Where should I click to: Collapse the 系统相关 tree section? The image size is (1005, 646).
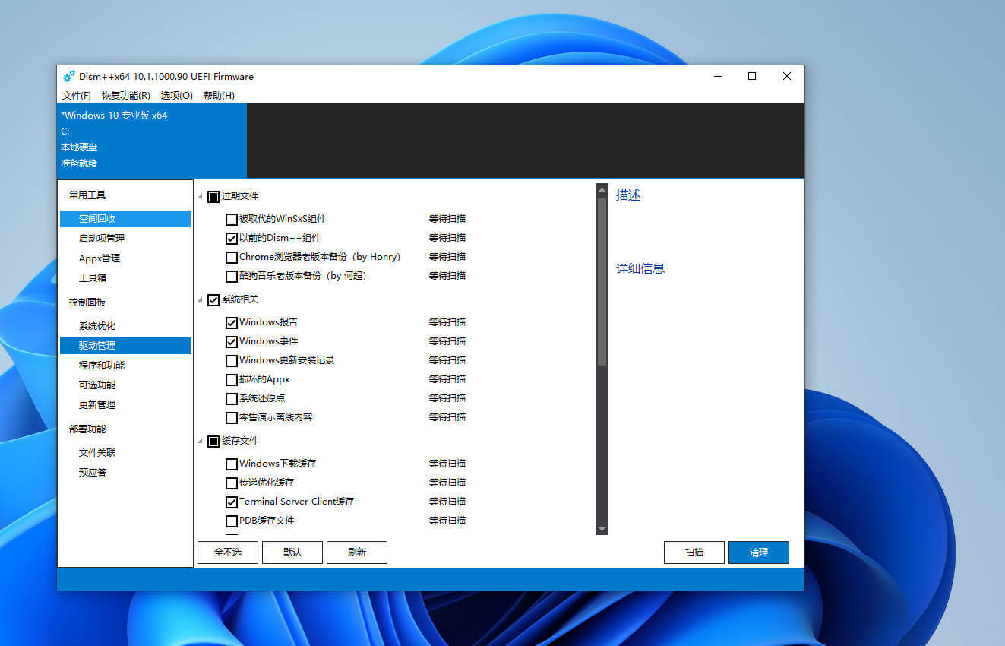click(x=201, y=300)
